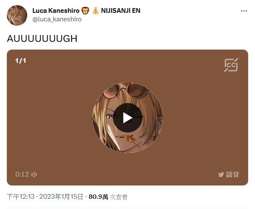Image resolution: width=255 pixels, height=209 pixels.
Task: Open the Luca Kaneshiro display name link
Action: 56,11
